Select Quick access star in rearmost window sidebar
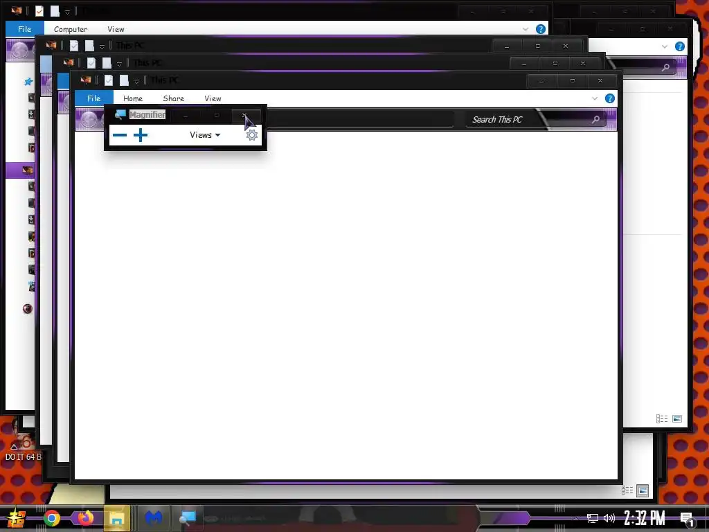Viewport: 709px width, 532px height. (28, 82)
